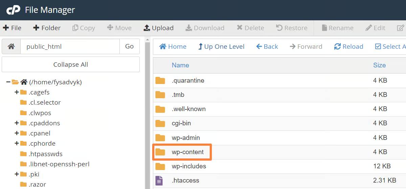Click the cPanel logo icon
This screenshot has width=406, height=189.
pos(14,10)
